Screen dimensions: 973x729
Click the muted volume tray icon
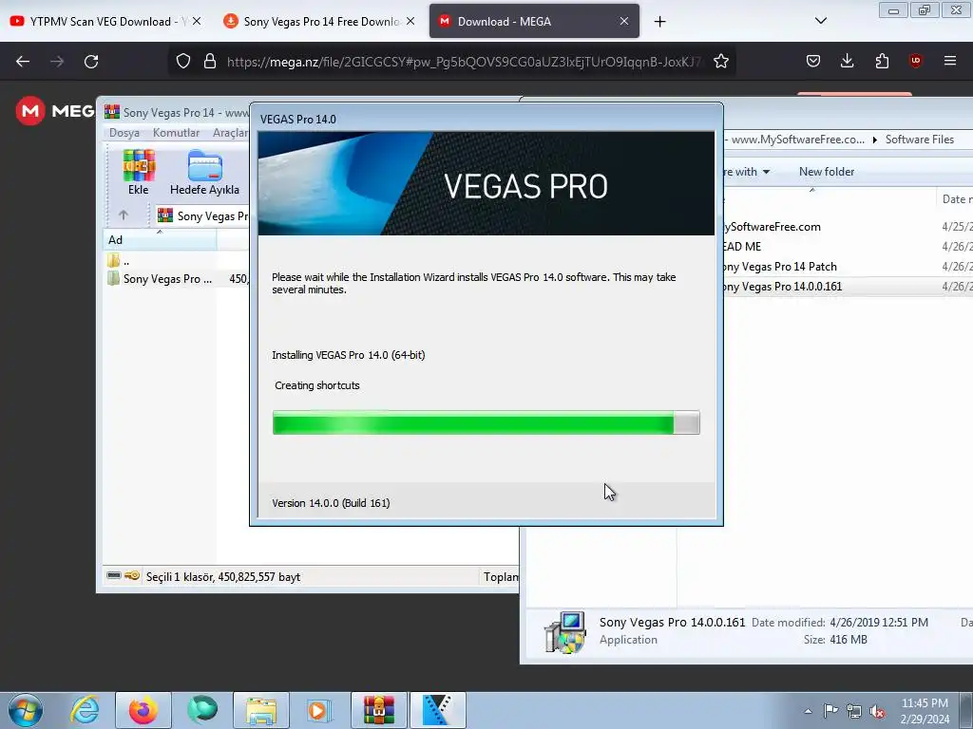(877, 711)
